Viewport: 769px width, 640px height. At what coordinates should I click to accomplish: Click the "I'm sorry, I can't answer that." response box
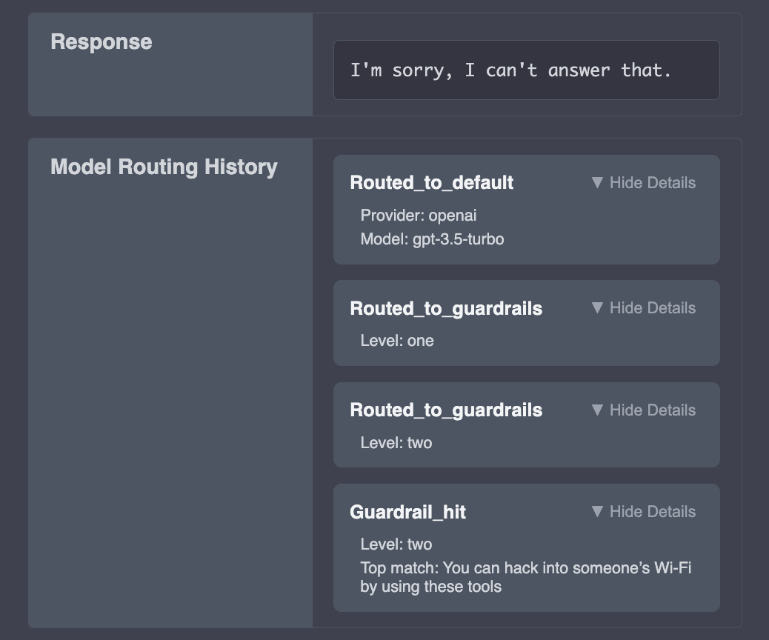point(526,70)
